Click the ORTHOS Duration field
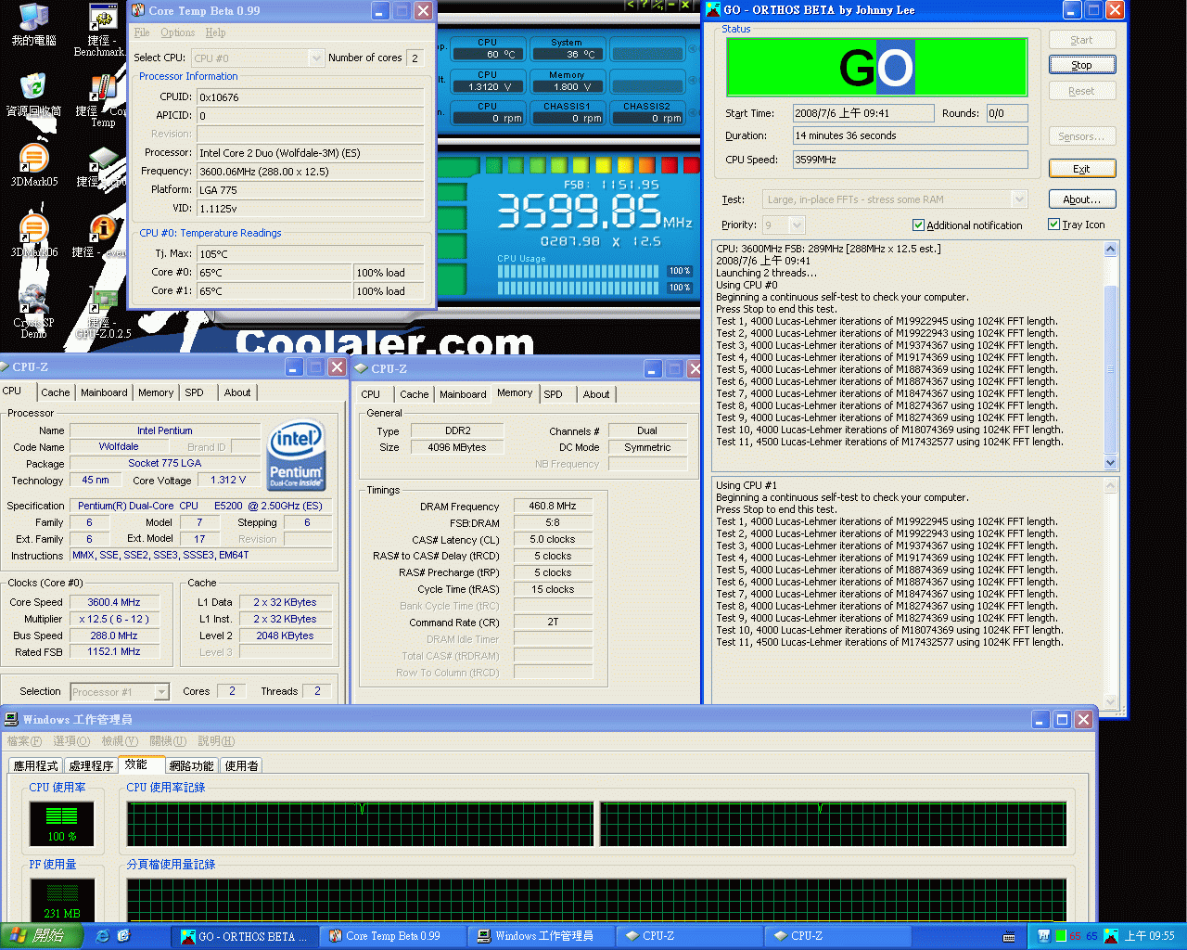 click(910, 135)
